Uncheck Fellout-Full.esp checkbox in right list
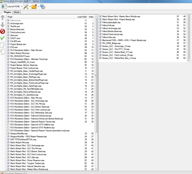This screenshot has height=174, width=192. coord(100,25)
